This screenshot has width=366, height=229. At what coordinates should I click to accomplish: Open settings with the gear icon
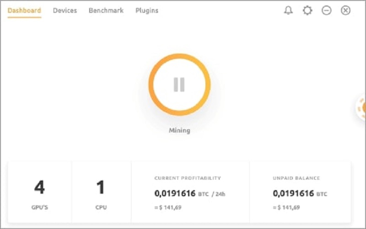pyautogui.click(x=307, y=11)
